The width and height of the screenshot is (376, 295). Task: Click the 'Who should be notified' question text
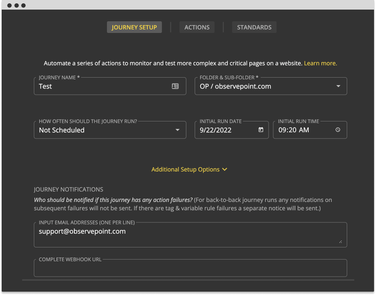(x=113, y=200)
